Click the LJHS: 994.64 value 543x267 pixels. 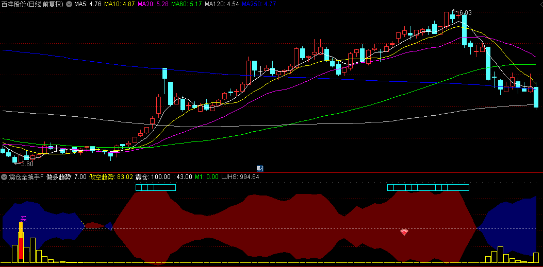click(x=240, y=177)
